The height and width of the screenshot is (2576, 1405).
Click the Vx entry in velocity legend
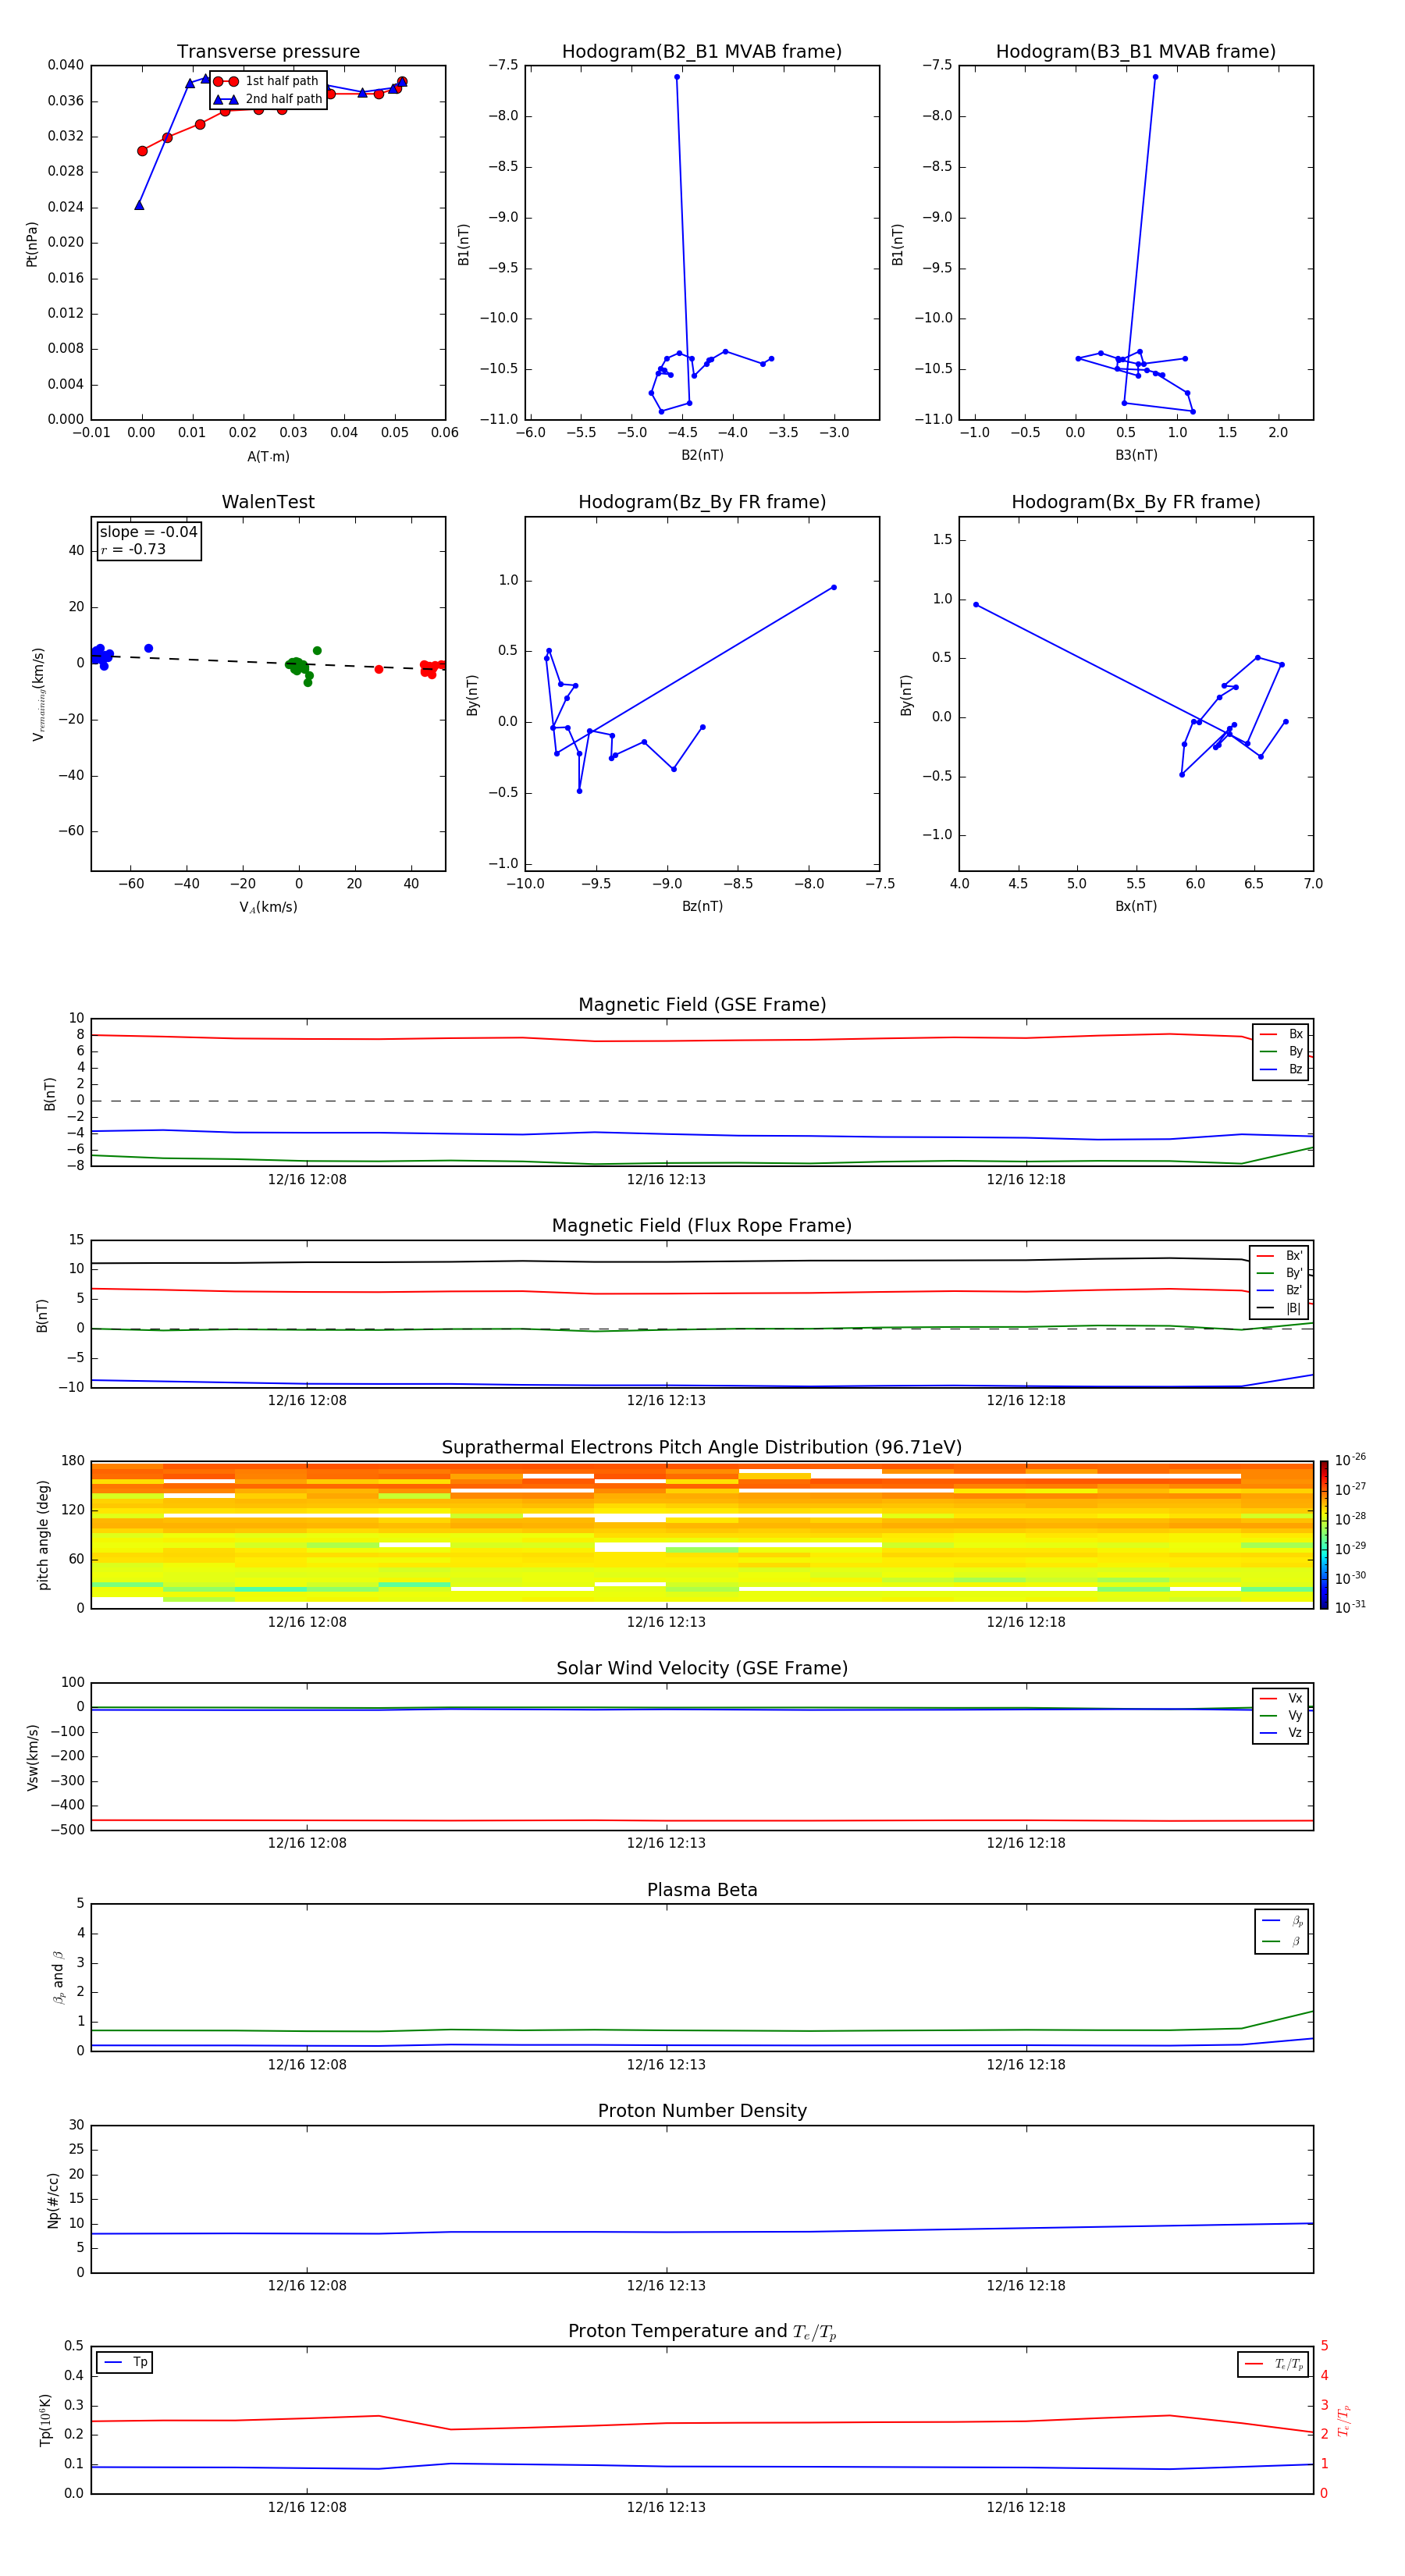pyautogui.click(x=1282, y=1699)
